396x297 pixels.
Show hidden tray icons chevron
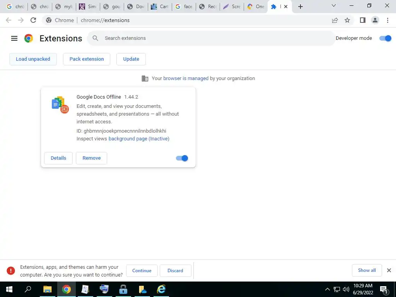[327, 289]
